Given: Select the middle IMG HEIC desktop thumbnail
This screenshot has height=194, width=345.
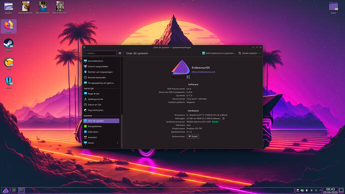Looking at the screenshot, I should (42, 8).
